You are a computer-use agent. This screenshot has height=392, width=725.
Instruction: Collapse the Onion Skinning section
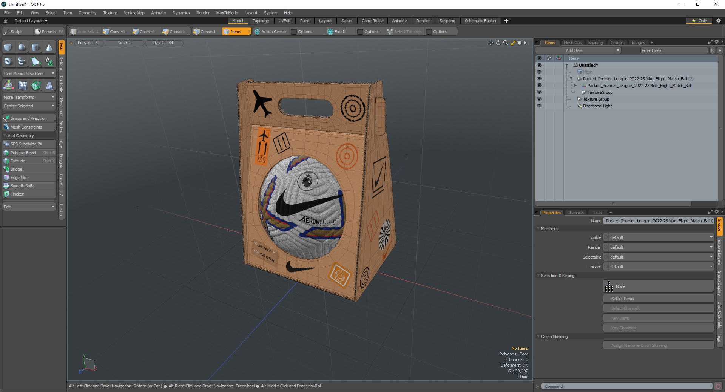coord(538,337)
